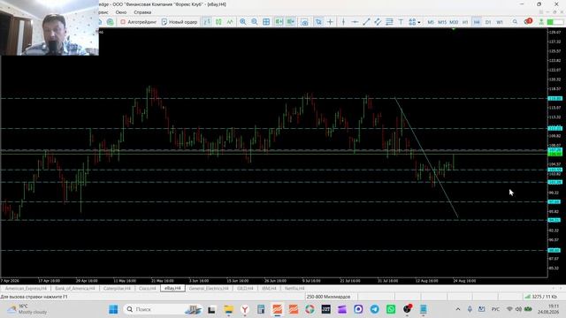Image resolution: width=566 pixels, height=318 pixels.
Task: Click the РУС language indicator
Action: pyautogui.click(x=495, y=309)
